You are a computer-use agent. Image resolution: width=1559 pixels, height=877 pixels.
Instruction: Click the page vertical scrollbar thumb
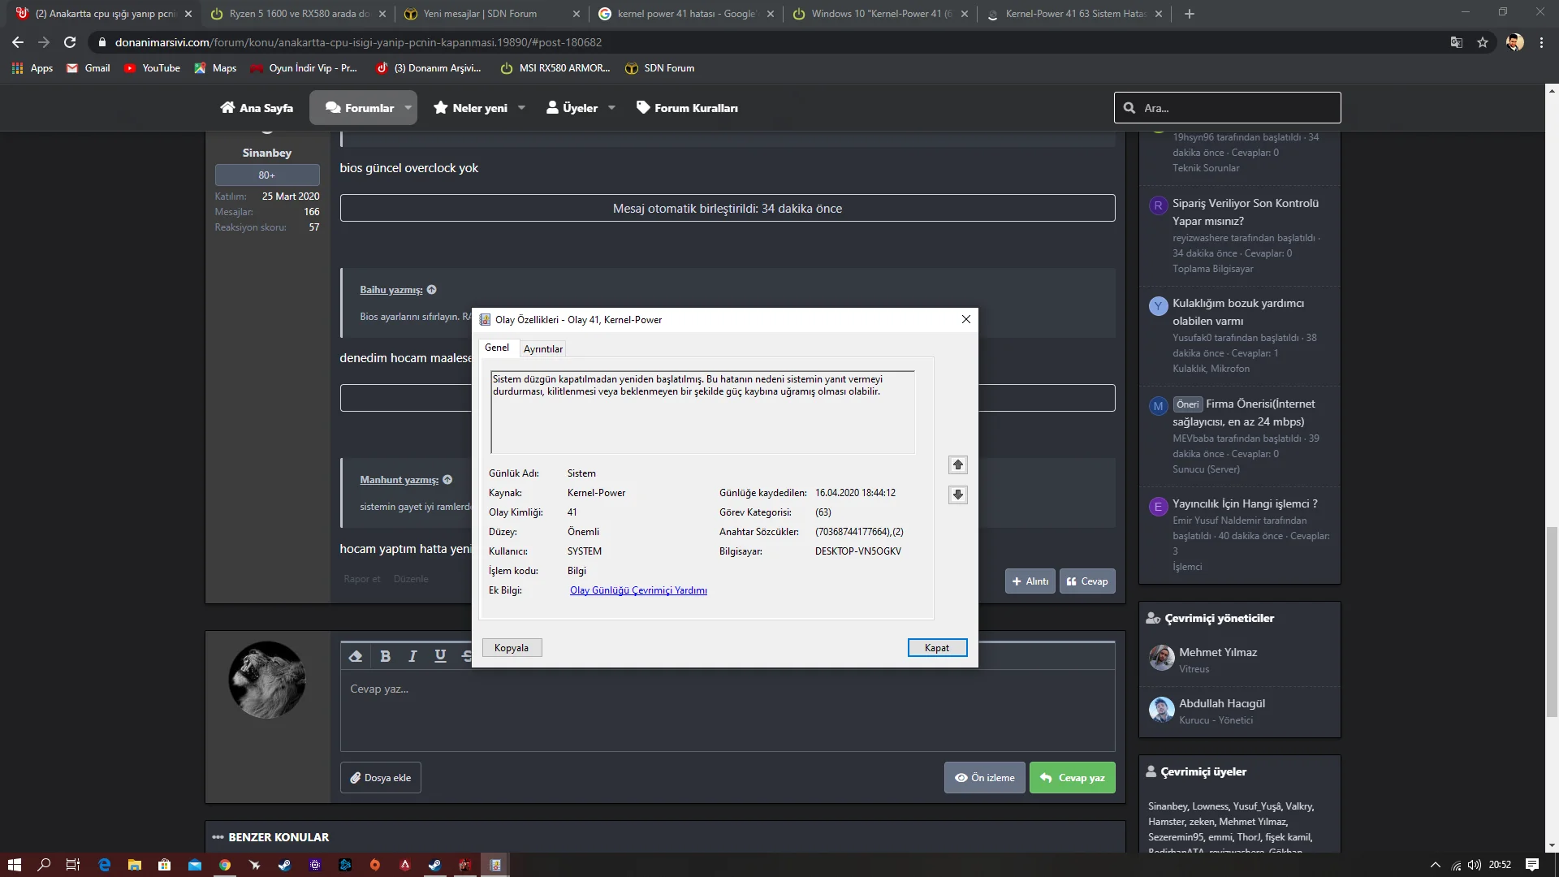pyautogui.click(x=1552, y=621)
